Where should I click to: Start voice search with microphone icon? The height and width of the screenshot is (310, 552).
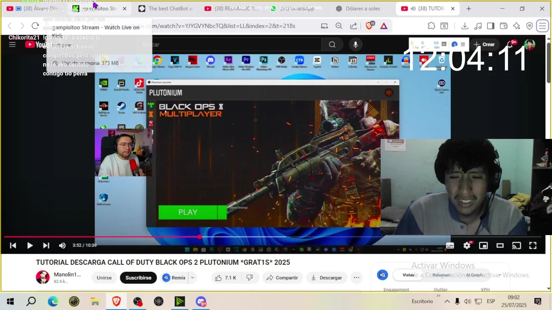pyautogui.click(x=355, y=44)
